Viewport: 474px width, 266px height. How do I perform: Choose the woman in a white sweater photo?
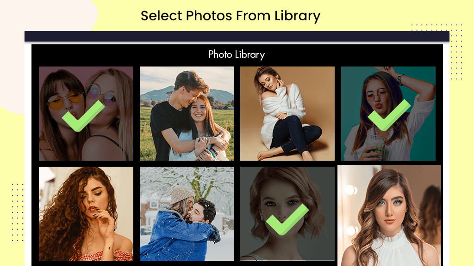click(x=287, y=114)
